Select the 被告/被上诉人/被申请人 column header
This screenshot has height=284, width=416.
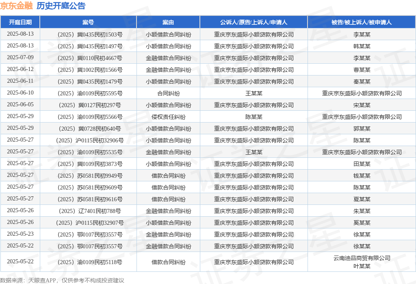362,22
